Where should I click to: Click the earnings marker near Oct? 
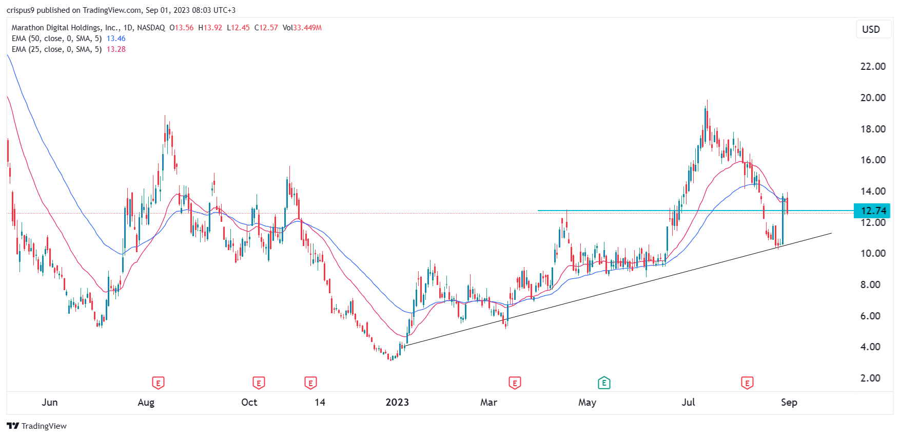(259, 383)
